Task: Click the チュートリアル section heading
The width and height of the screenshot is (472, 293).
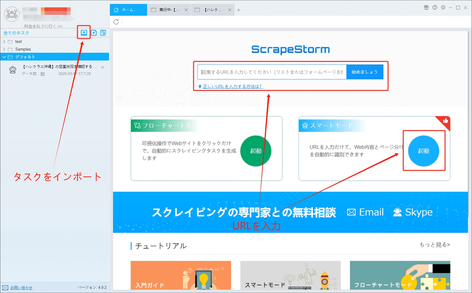Action: 161,246
